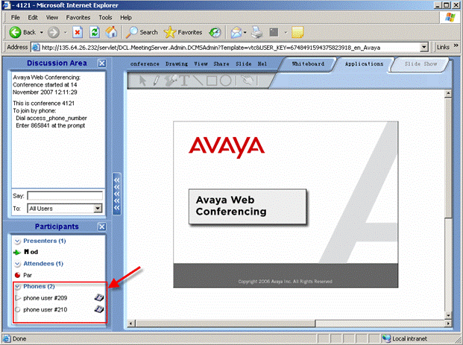
Task: Stop page loading with red X icon
Action: tap(78, 32)
